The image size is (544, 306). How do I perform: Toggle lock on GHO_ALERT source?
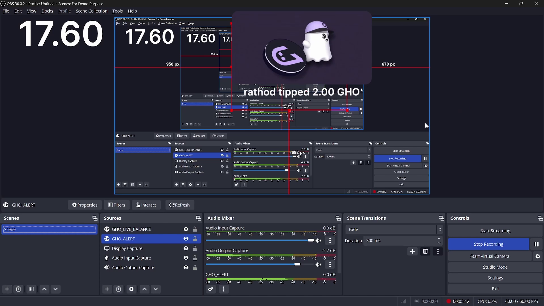click(x=195, y=239)
